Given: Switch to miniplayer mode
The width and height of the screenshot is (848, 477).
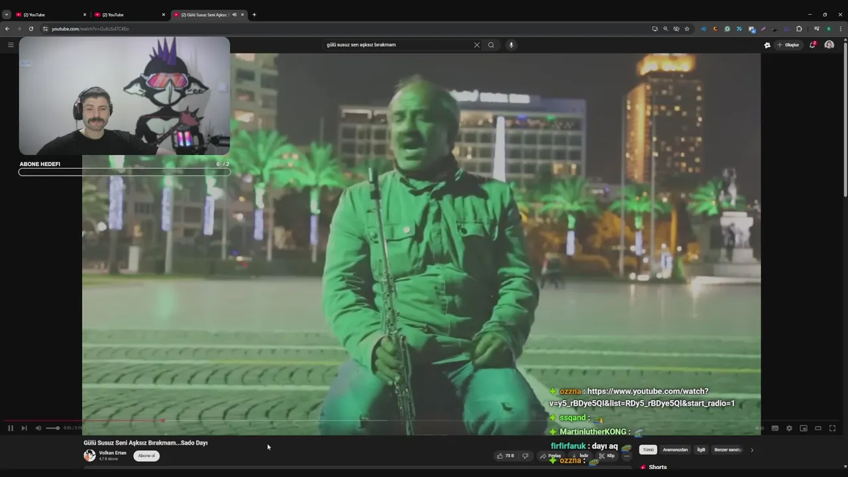Looking at the screenshot, I should (804, 428).
